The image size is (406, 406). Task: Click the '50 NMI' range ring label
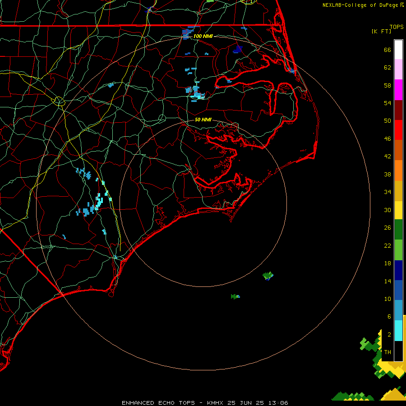coord(203,120)
